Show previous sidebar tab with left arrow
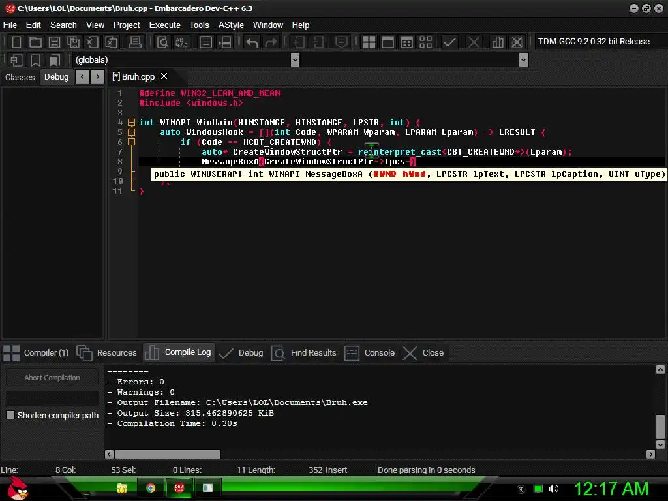Image resolution: width=668 pixels, height=501 pixels. coord(82,77)
